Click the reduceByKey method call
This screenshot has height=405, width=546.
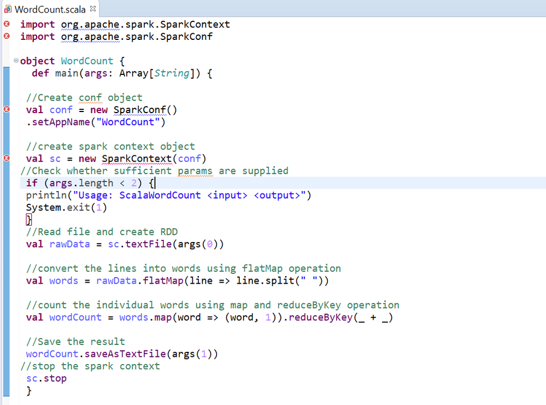click(340, 318)
